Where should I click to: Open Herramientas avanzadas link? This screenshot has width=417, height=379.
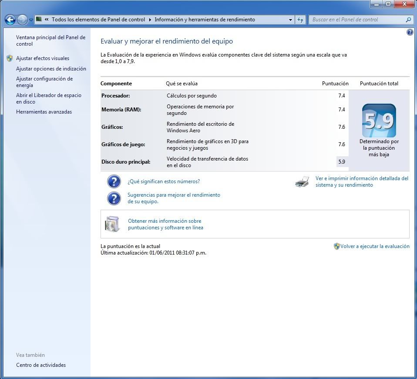(x=44, y=112)
